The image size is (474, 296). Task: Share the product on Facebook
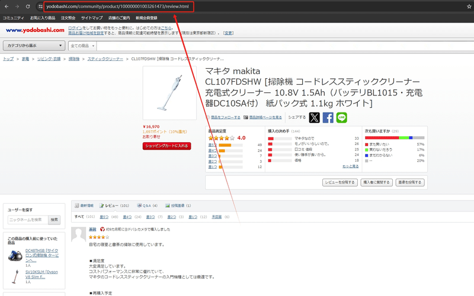point(328,117)
